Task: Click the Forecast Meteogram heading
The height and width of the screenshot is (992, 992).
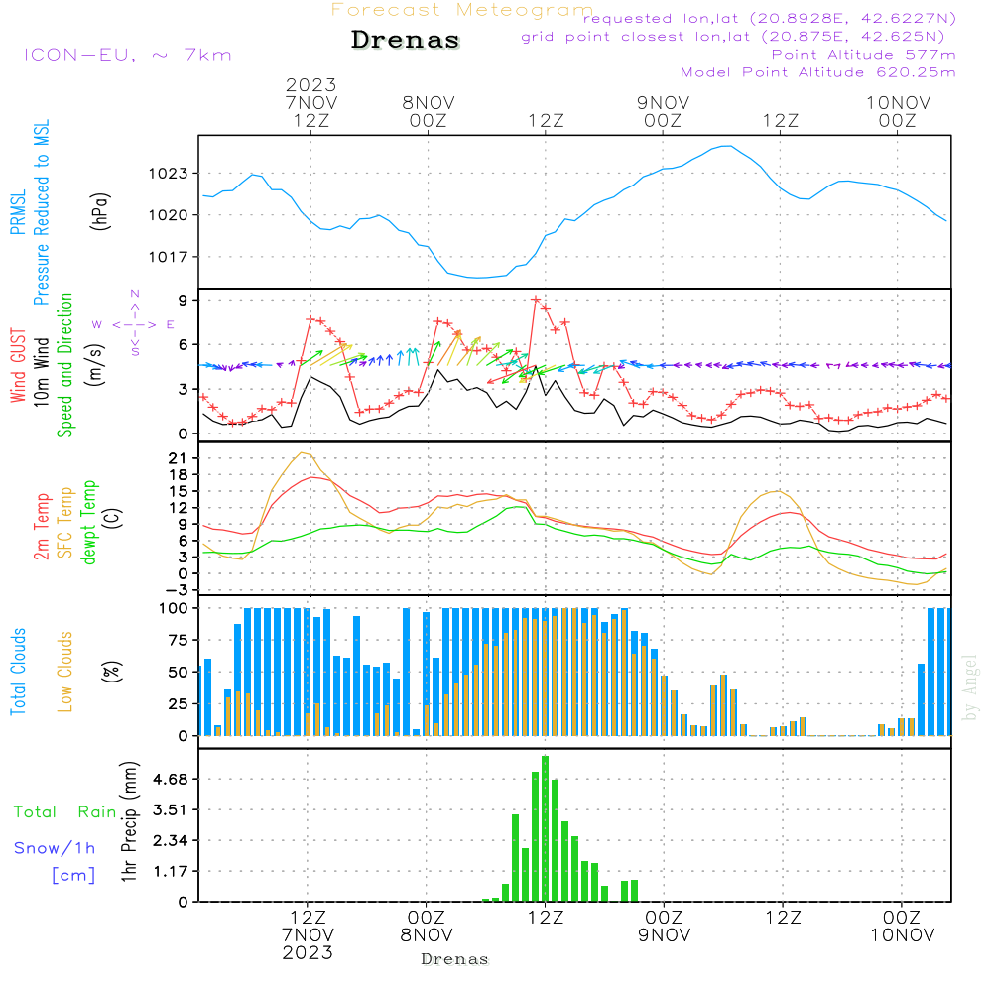Action: [x=462, y=10]
